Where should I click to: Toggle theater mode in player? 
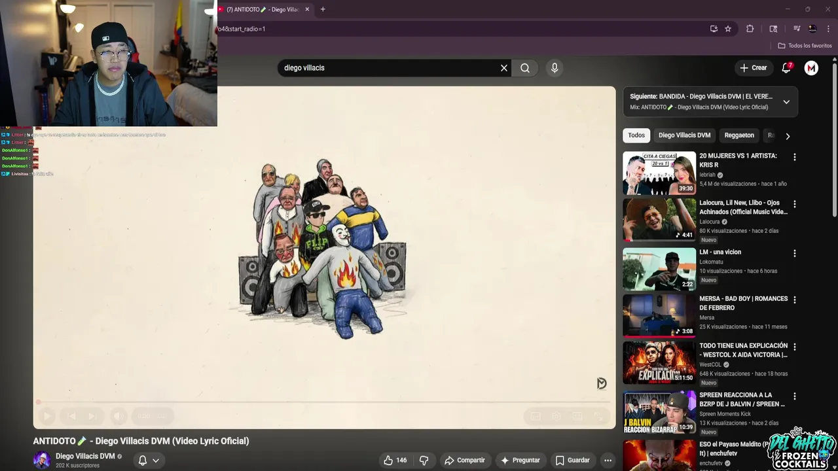pyautogui.click(x=577, y=416)
